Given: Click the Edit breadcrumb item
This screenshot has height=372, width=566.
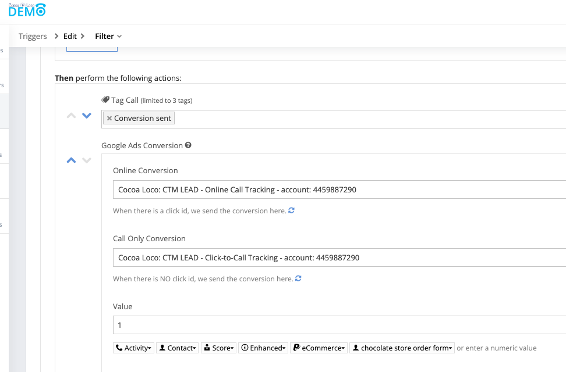Looking at the screenshot, I should pos(70,36).
